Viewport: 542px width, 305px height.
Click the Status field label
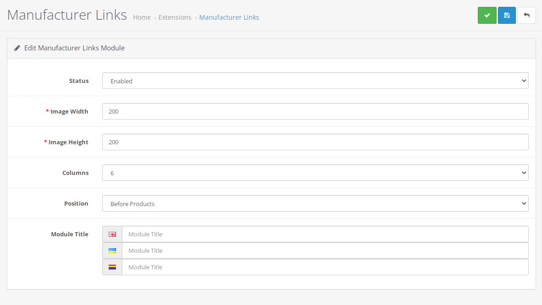(79, 81)
